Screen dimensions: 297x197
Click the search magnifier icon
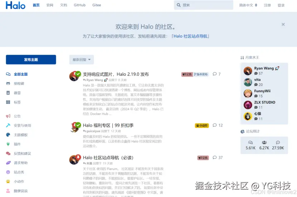coord(179,5)
